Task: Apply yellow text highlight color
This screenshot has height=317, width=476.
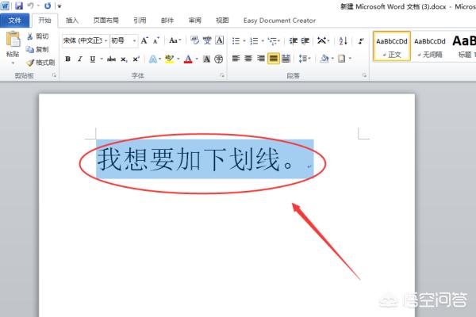Action: tap(170, 59)
